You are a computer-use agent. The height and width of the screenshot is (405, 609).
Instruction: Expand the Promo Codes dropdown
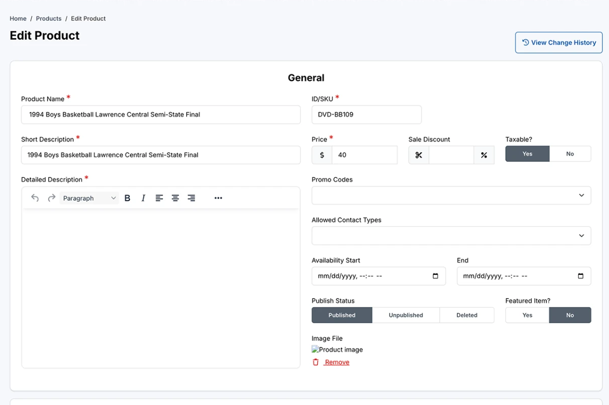point(451,195)
